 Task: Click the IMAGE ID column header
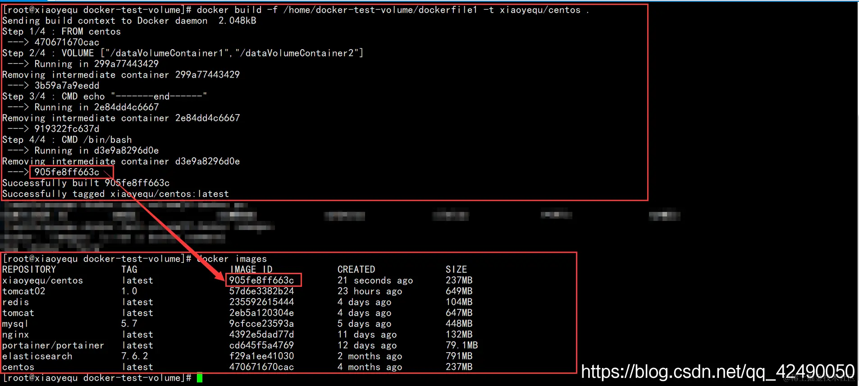(x=251, y=270)
